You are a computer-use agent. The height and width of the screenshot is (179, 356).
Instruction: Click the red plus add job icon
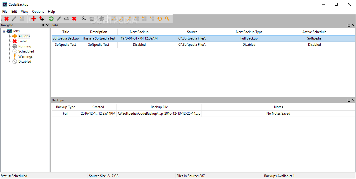click(x=34, y=19)
